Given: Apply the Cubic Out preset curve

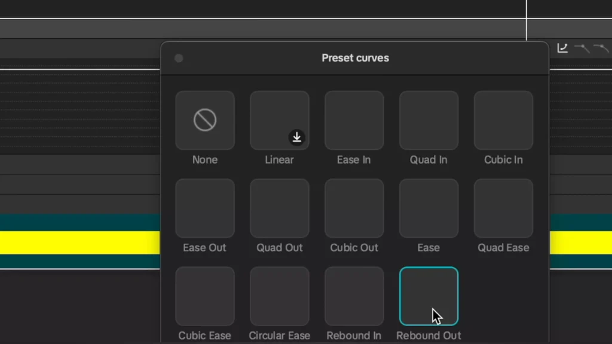Looking at the screenshot, I should tap(354, 208).
